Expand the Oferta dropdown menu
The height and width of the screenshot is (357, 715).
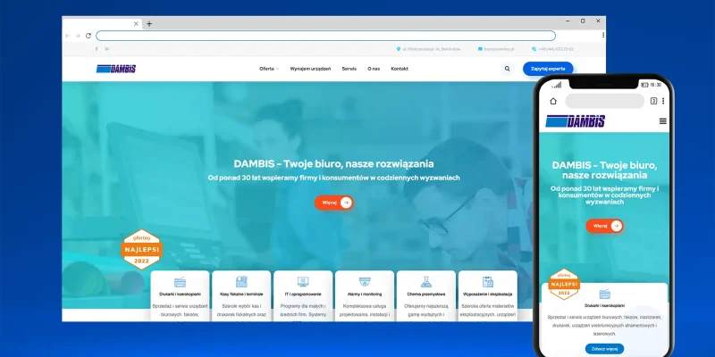click(x=269, y=69)
